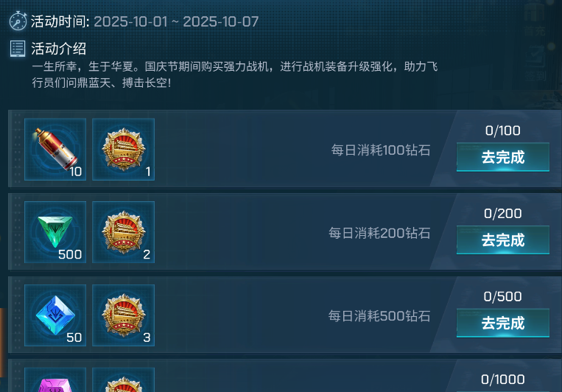Viewport: 562px width, 392px height.
Task: Tap the green triangle gem reward icon
Action: coord(55,232)
